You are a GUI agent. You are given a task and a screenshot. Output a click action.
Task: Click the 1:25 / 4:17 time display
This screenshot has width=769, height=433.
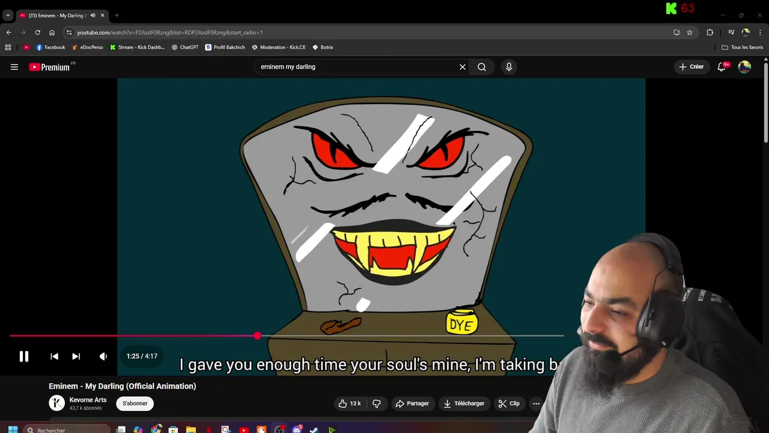tap(142, 357)
